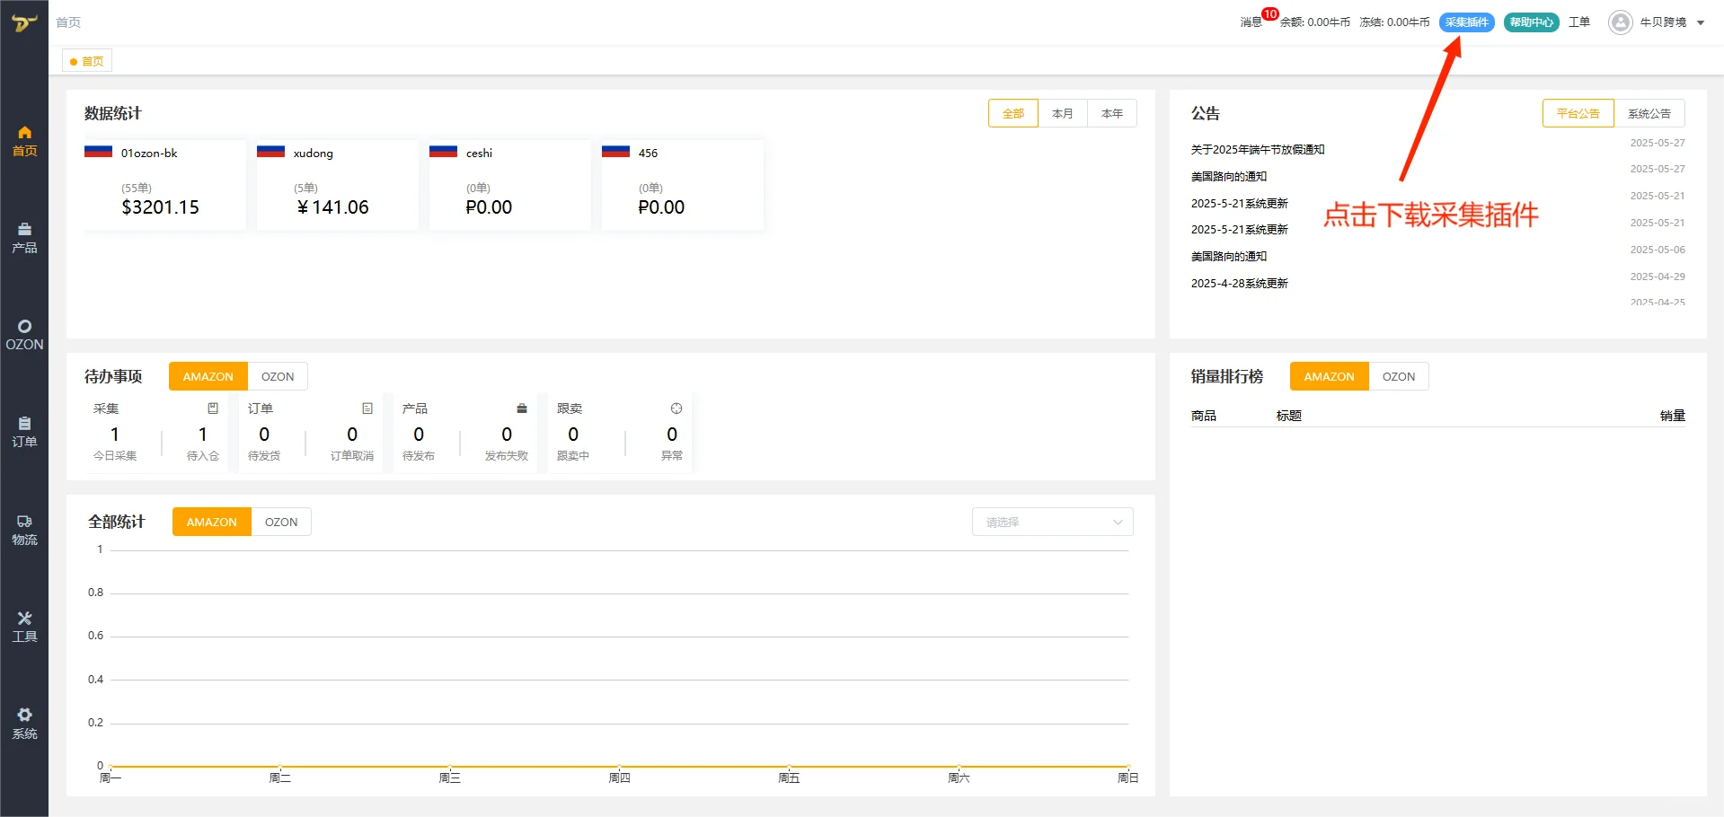Click the 销量 column header

coord(1673,416)
